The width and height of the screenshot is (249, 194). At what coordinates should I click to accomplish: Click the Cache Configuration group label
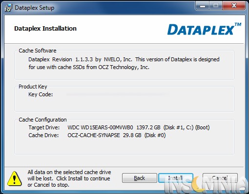(42, 120)
